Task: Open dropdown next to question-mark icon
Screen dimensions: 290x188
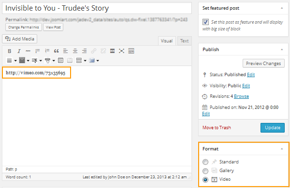Action: pyautogui.click(x=41, y=61)
